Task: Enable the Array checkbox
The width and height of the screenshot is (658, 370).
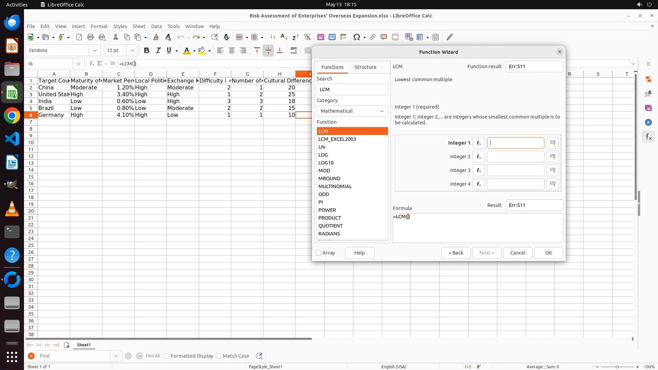Action: coord(318,253)
